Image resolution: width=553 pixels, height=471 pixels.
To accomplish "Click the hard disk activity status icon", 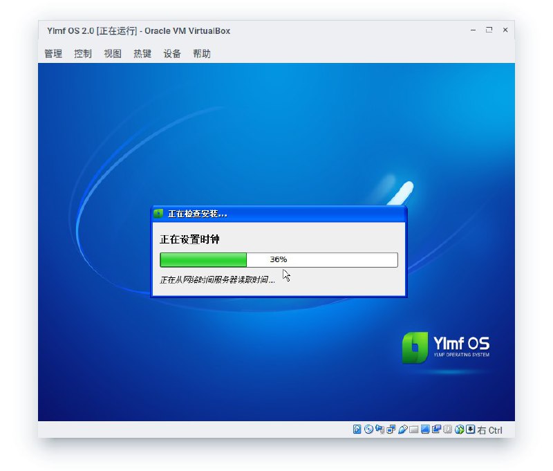I will coord(357,429).
